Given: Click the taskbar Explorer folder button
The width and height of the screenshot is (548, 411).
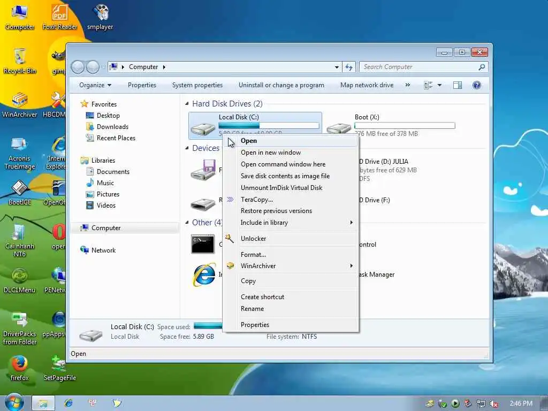Looking at the screenshot, I should click(x=43, y=403).
